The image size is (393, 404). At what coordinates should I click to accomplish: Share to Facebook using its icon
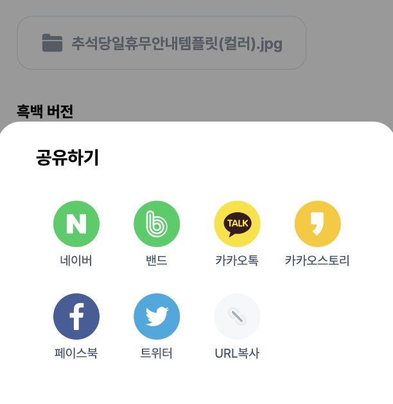tap(76, 317)
